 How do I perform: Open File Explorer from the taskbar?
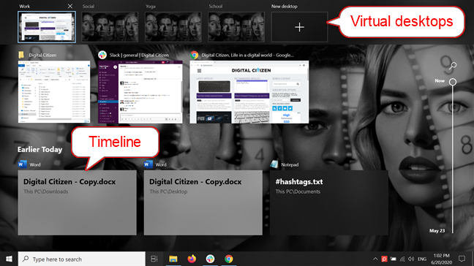point(173,259)
